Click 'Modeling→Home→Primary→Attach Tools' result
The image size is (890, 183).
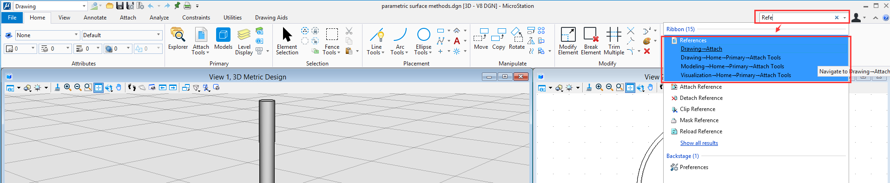[x=732, y=66]
